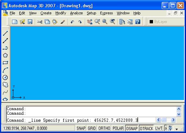Click the drawing document icon beside File
The height and width of the screenshot is (133, 186).
click(5, 13)
